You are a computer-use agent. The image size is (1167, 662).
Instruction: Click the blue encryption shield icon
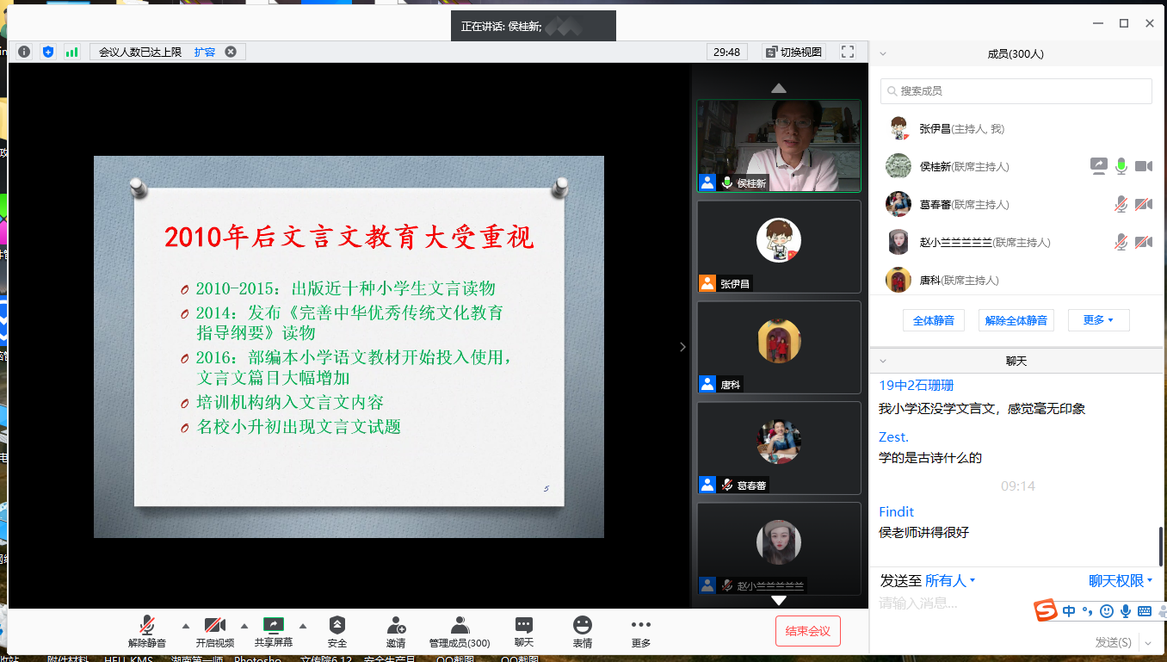click(48, 52)
